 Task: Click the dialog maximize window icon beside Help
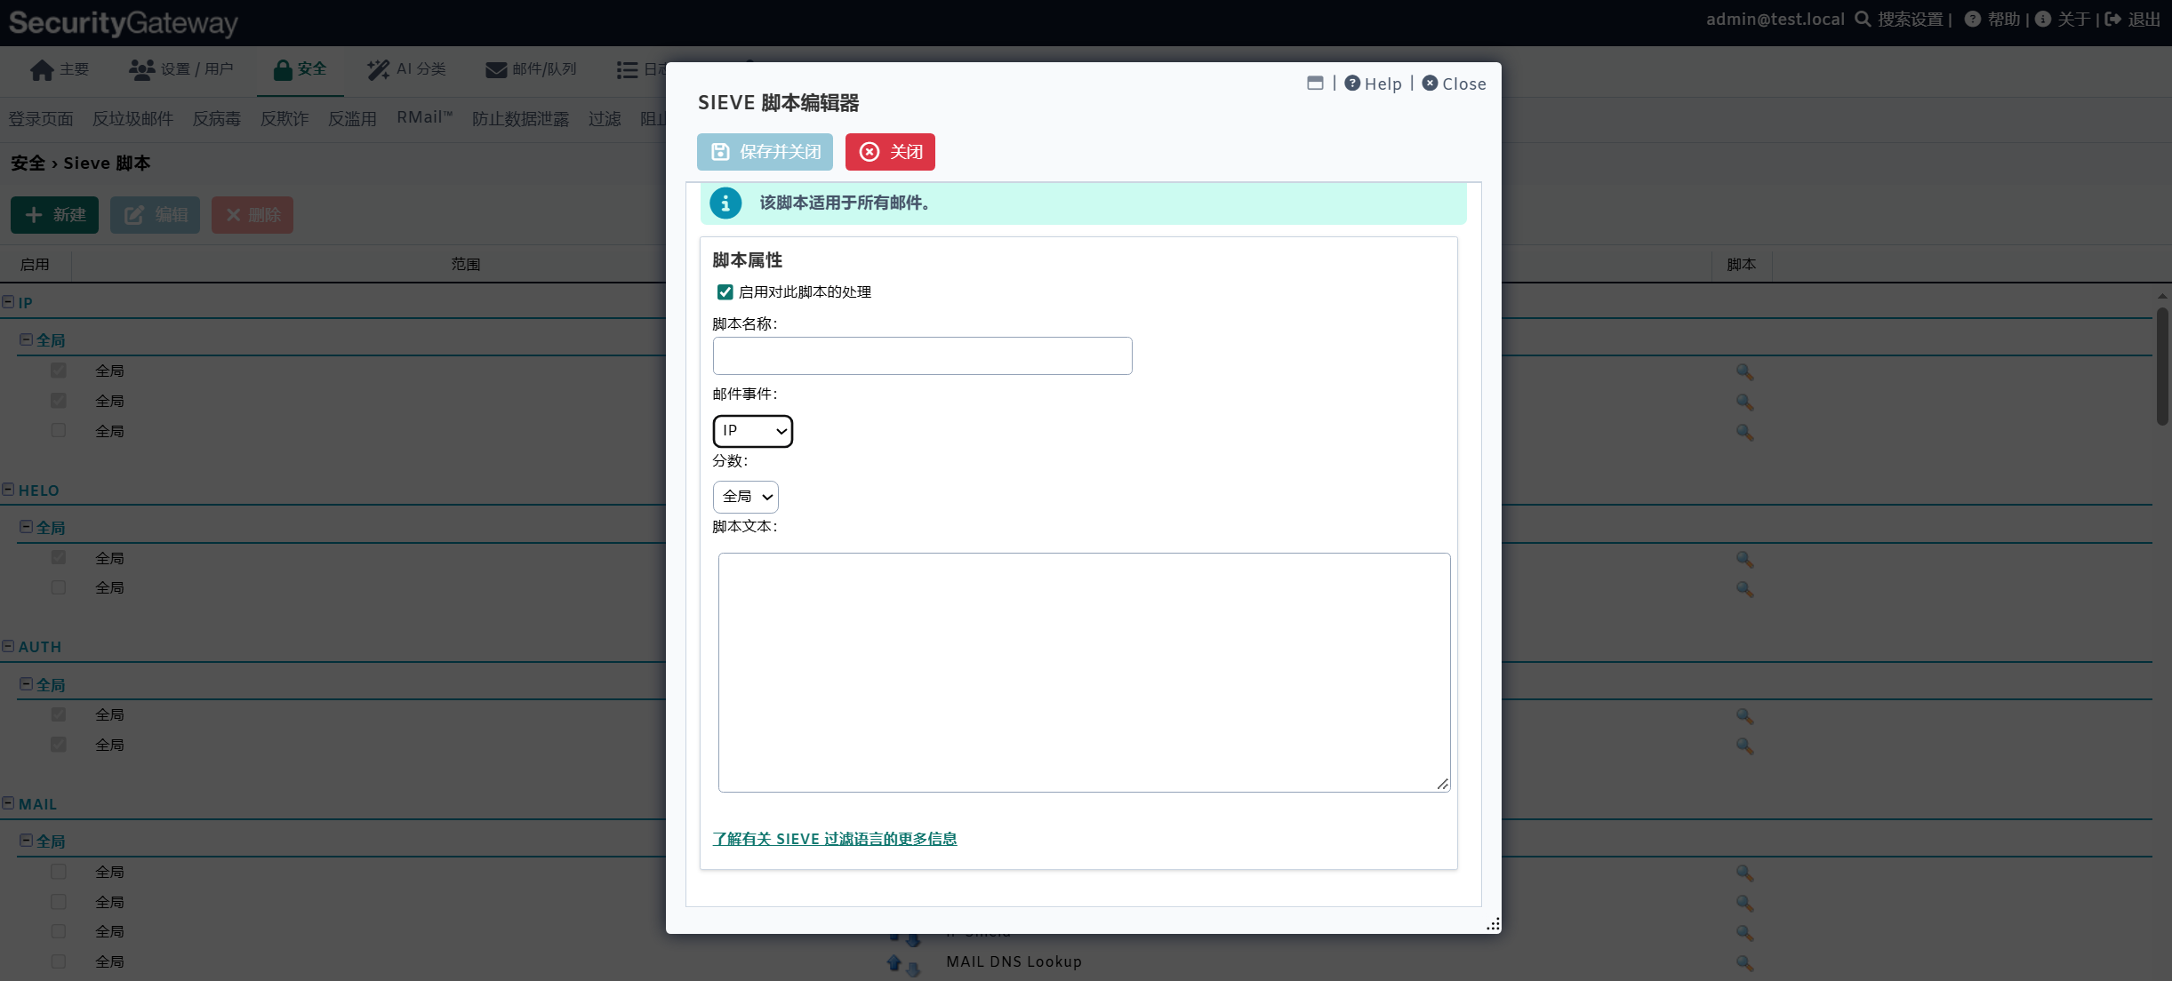point(1315,83)
